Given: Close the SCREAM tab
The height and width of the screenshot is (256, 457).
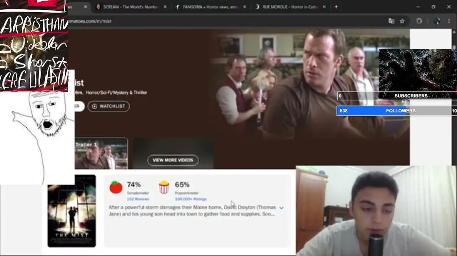Looking at the screenshot, I should point(165,7).
